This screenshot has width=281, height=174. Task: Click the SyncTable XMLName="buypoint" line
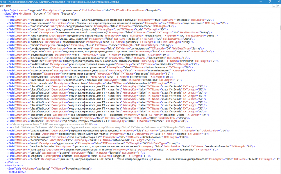(x=40, y=13)
